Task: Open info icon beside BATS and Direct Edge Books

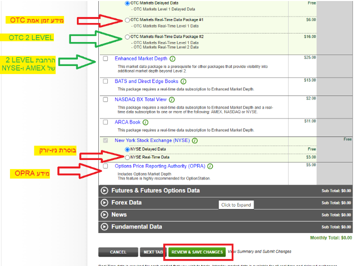Action: point(183,81)
